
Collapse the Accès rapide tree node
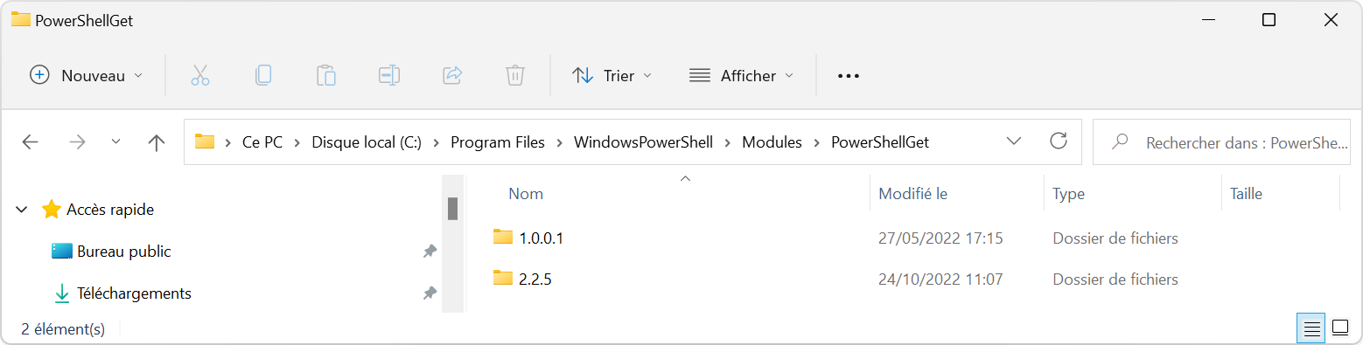pos(22,210)
